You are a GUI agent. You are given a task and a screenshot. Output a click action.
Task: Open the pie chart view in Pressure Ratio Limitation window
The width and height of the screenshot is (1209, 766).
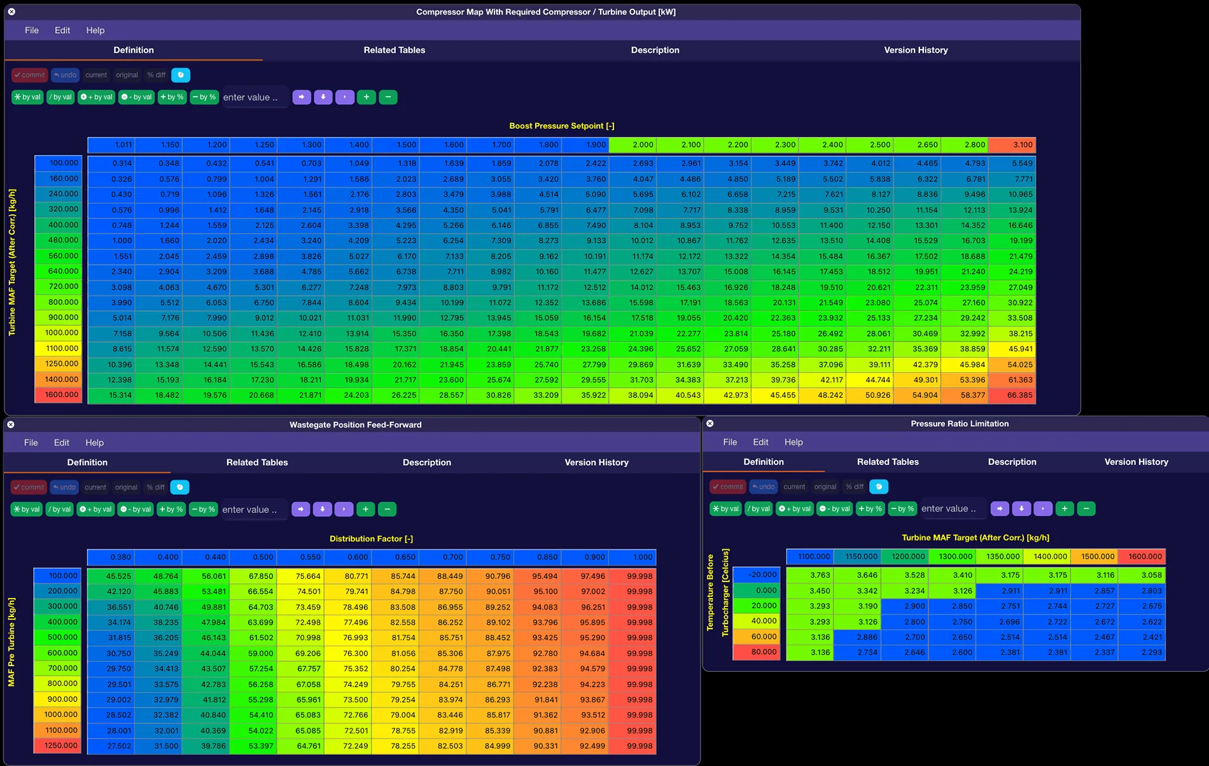879,487
